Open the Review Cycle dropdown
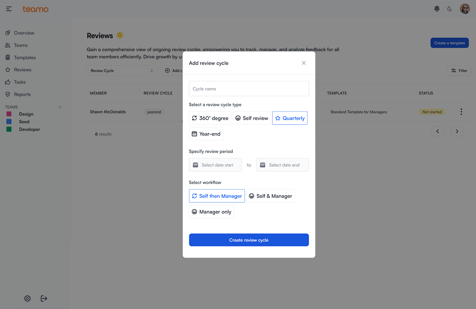 (x=122, y=71)
